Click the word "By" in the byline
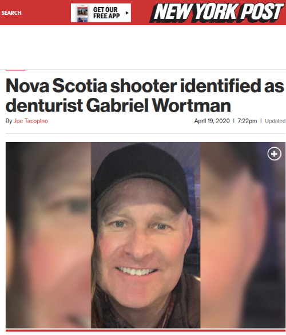This screenshot has width=286, height=335. 9,121
